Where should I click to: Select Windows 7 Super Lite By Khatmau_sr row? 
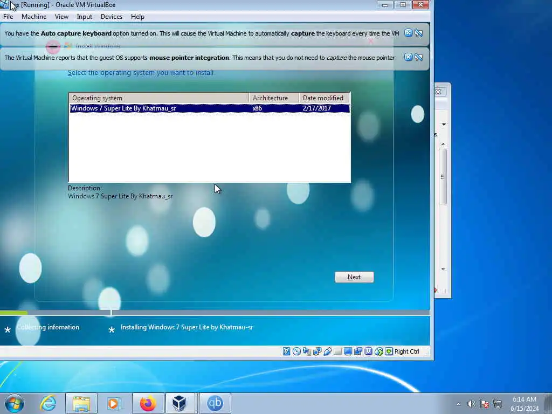[x=210, y=108]
